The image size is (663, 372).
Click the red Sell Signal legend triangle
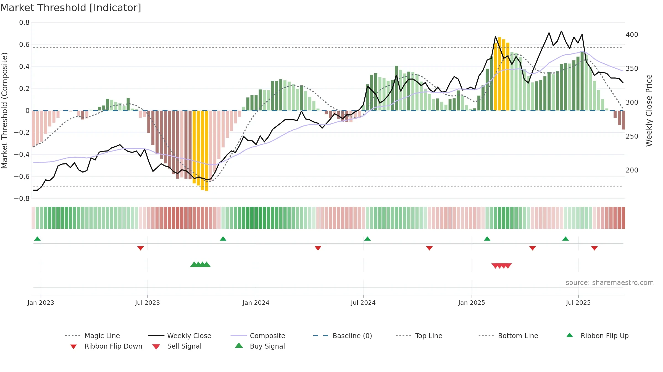[156, 347]
